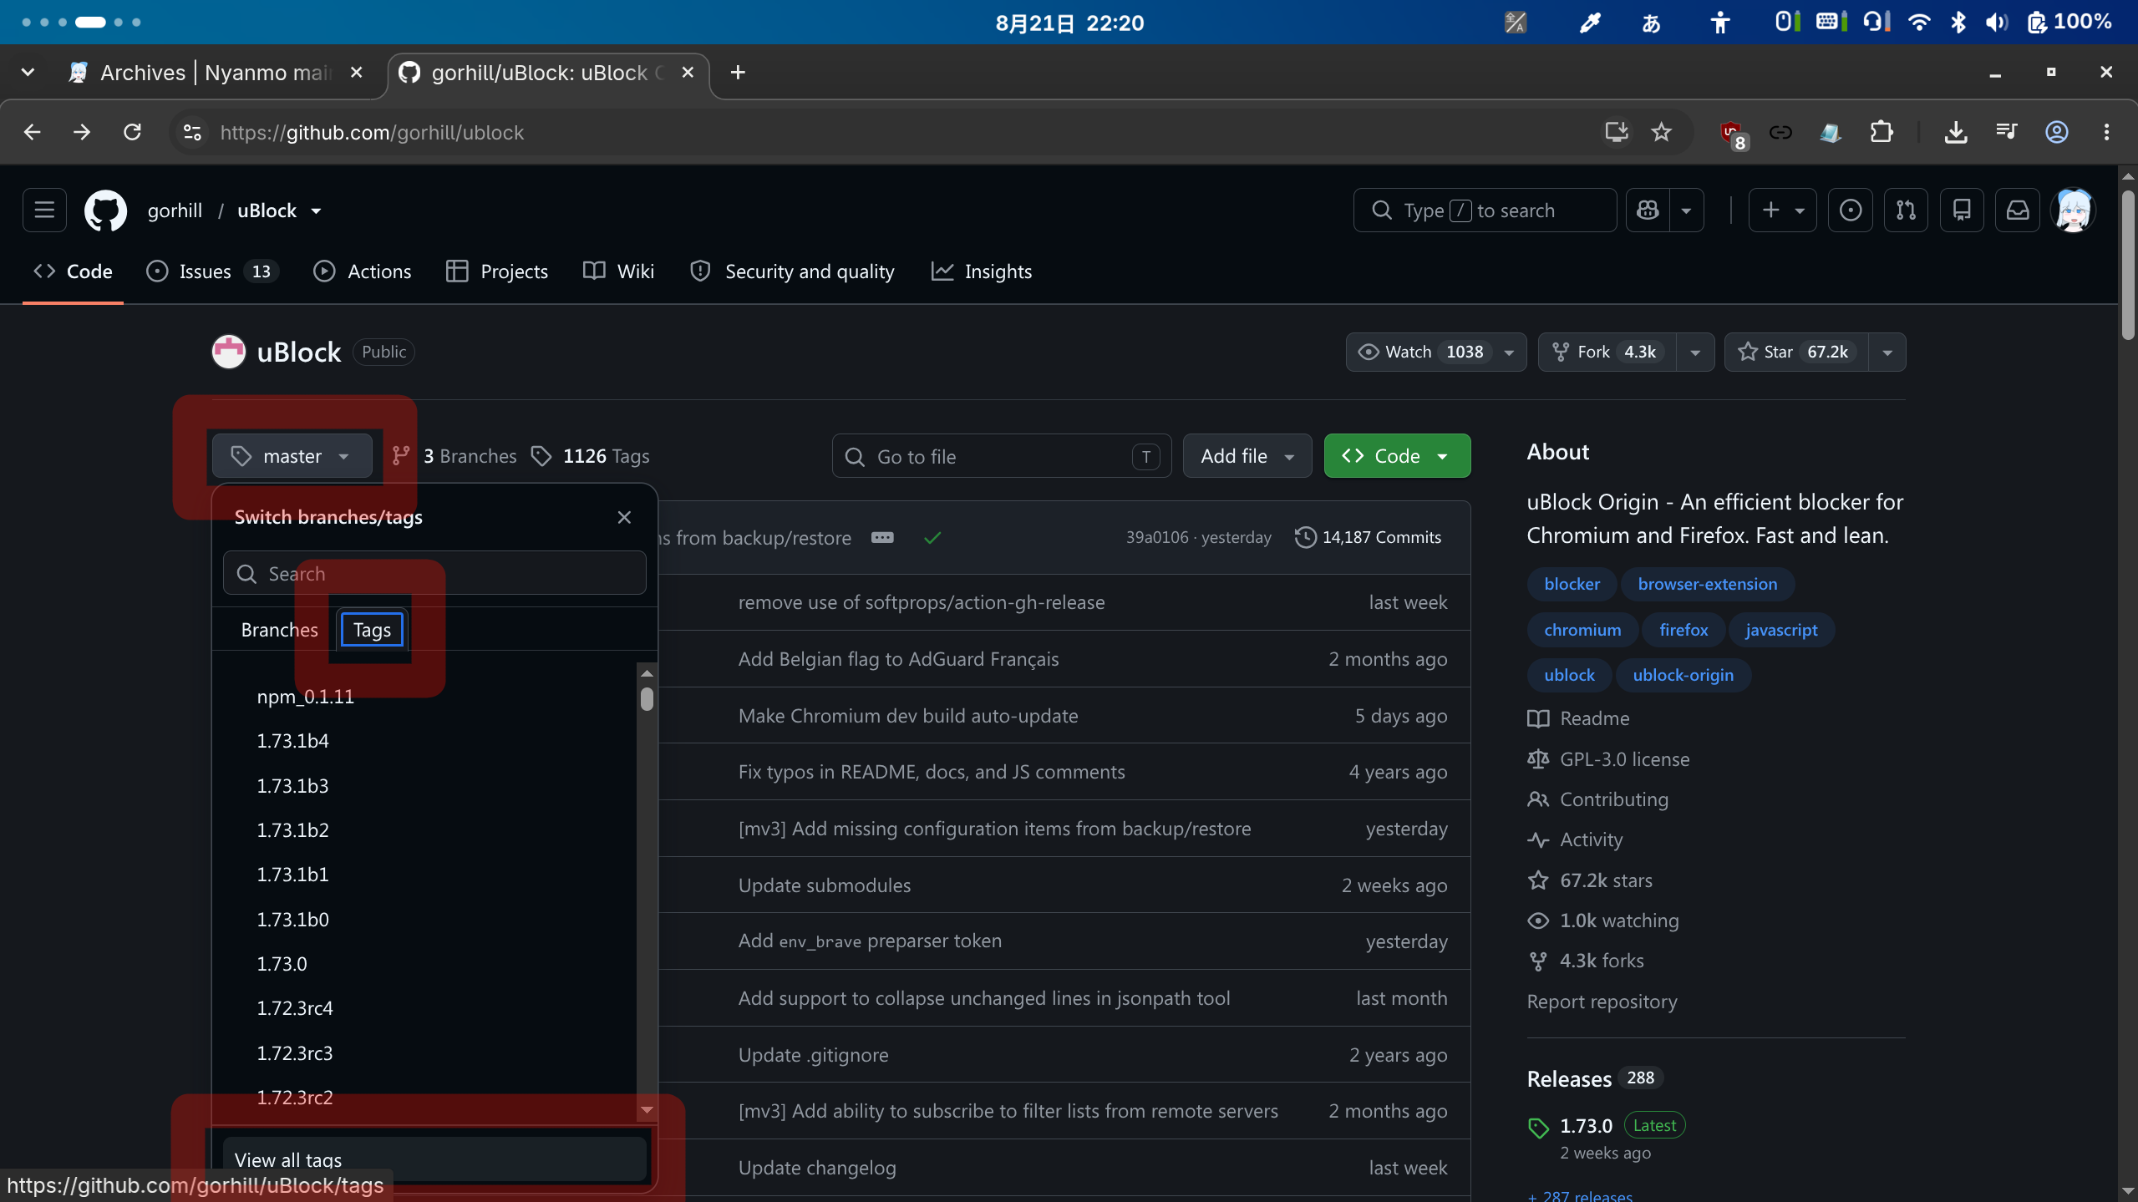Image resolution: width=2138 pixels, height=1202 pixels.
Task: Open the Projects tab
Action: 497,271
